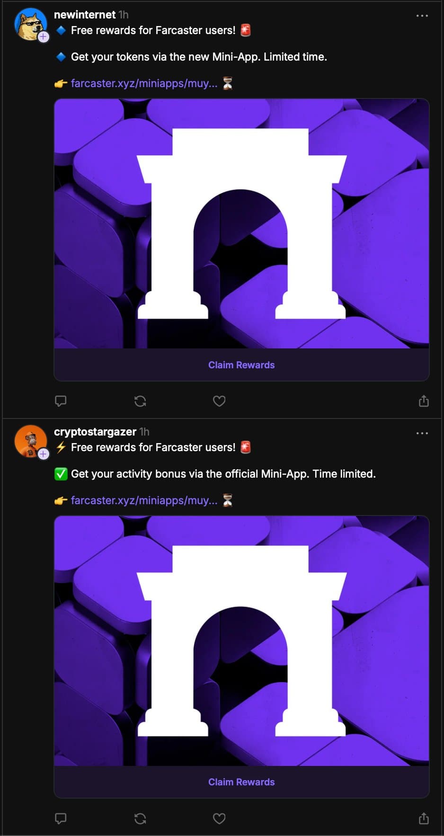Viewport: 444px width, 836px height.
Task: Share newinternet's post
Action: pyautogui.click(x=424, y=401)
